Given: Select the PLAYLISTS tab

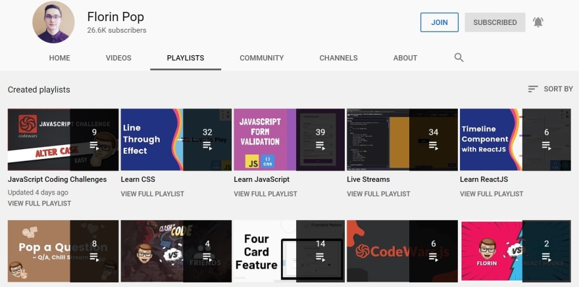Looking at the screenshot, I should click(186, 58).
